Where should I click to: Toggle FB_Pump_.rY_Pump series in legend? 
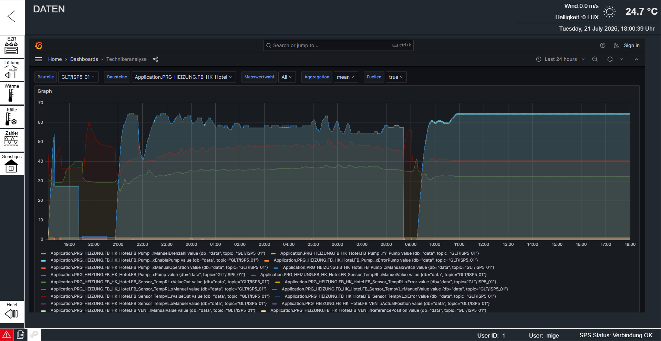tap(380, 253)
